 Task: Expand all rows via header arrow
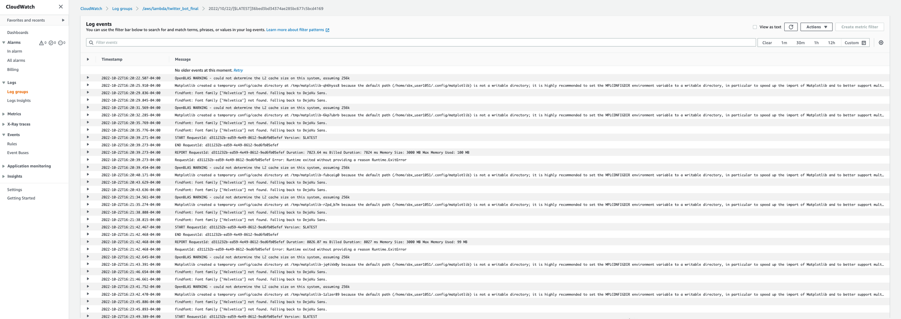click(88, 59)
